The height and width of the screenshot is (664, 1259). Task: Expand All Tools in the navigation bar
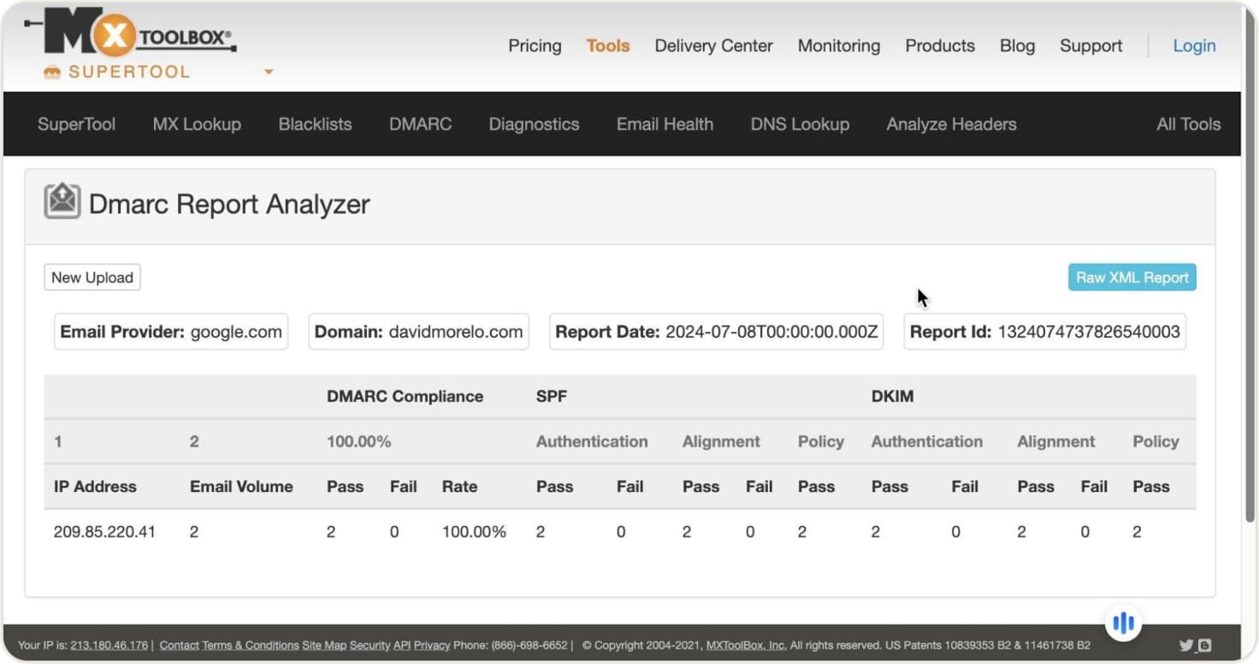pos(1188,124)
